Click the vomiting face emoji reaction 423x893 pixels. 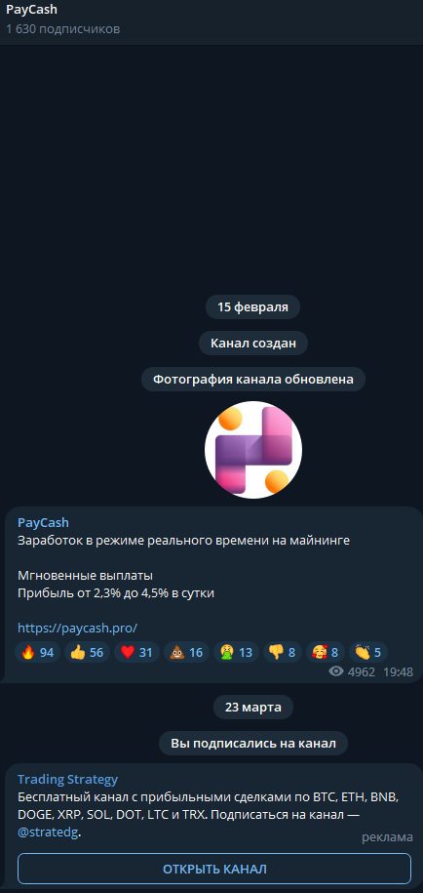click(x=236, y=652)
